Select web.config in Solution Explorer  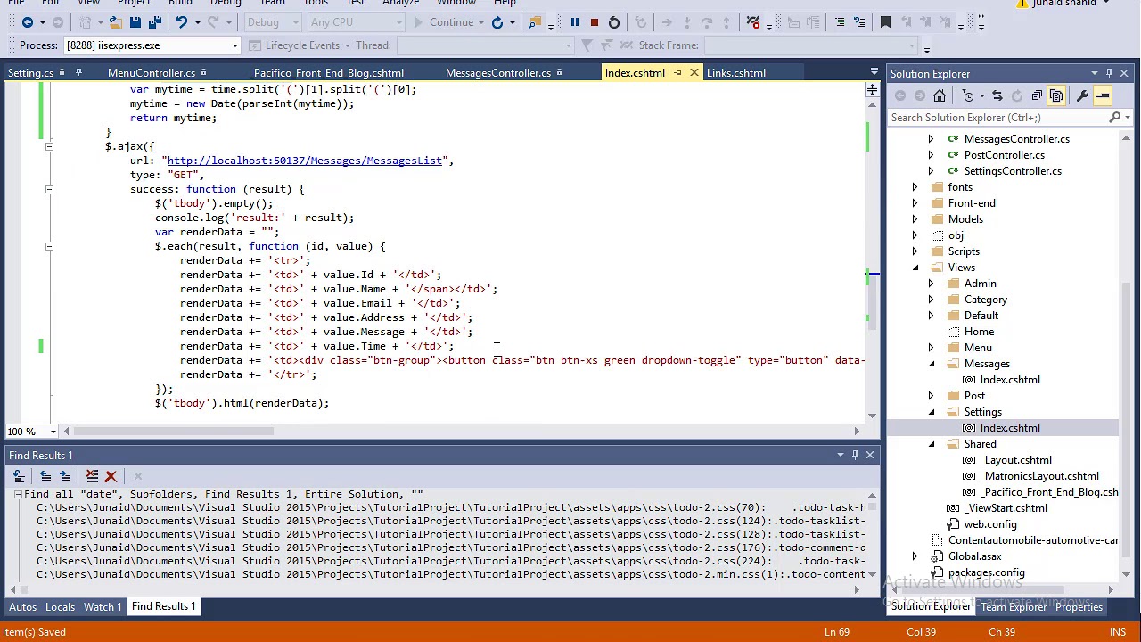[989, 524]
